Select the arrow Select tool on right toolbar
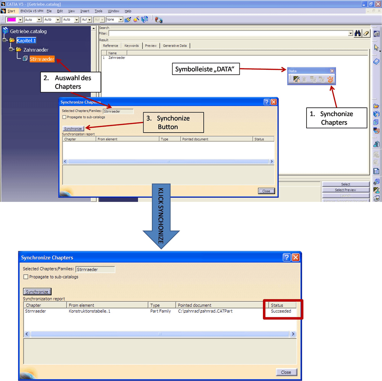The height and width of the screenshot is (381, 382). (x=377, y=47)
